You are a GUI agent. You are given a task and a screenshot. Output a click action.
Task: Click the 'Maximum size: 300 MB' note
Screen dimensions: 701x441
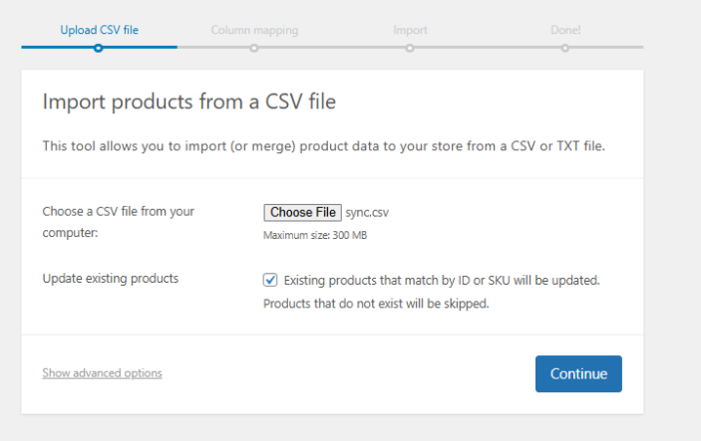click(315, 236)
